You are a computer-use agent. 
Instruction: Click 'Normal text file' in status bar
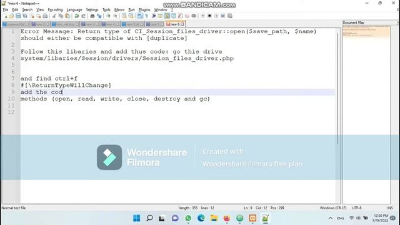point(14,208)
